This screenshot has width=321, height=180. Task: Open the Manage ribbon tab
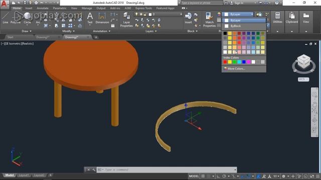pos(87,8)
